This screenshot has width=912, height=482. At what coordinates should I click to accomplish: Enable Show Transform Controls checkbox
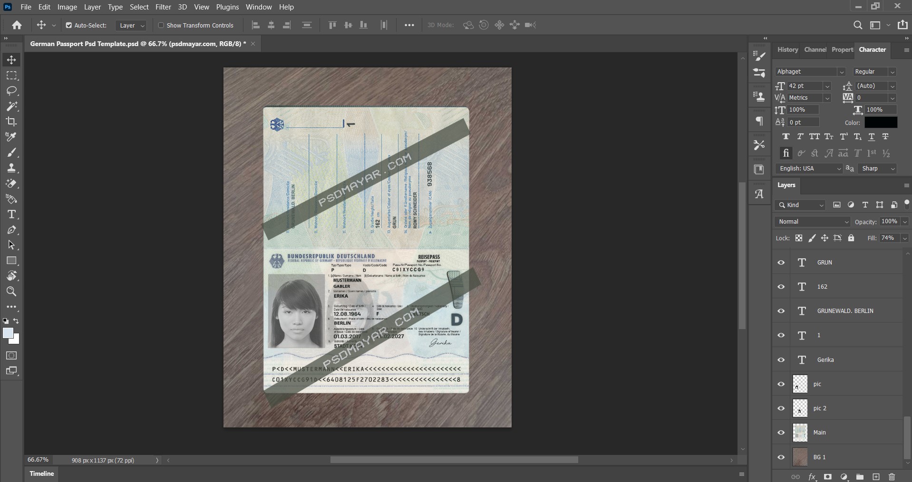tap(161, 25)
